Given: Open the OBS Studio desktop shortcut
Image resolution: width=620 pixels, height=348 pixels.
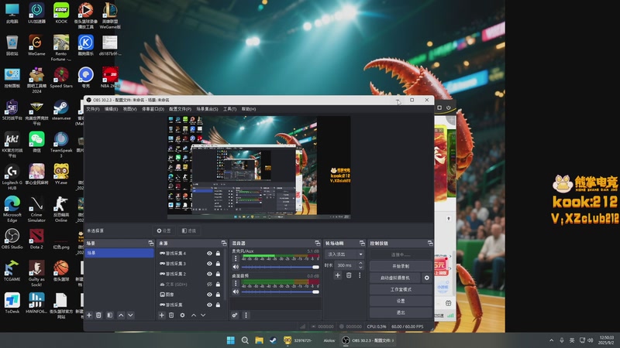Looking at the screenshot, I should point(12,239).
